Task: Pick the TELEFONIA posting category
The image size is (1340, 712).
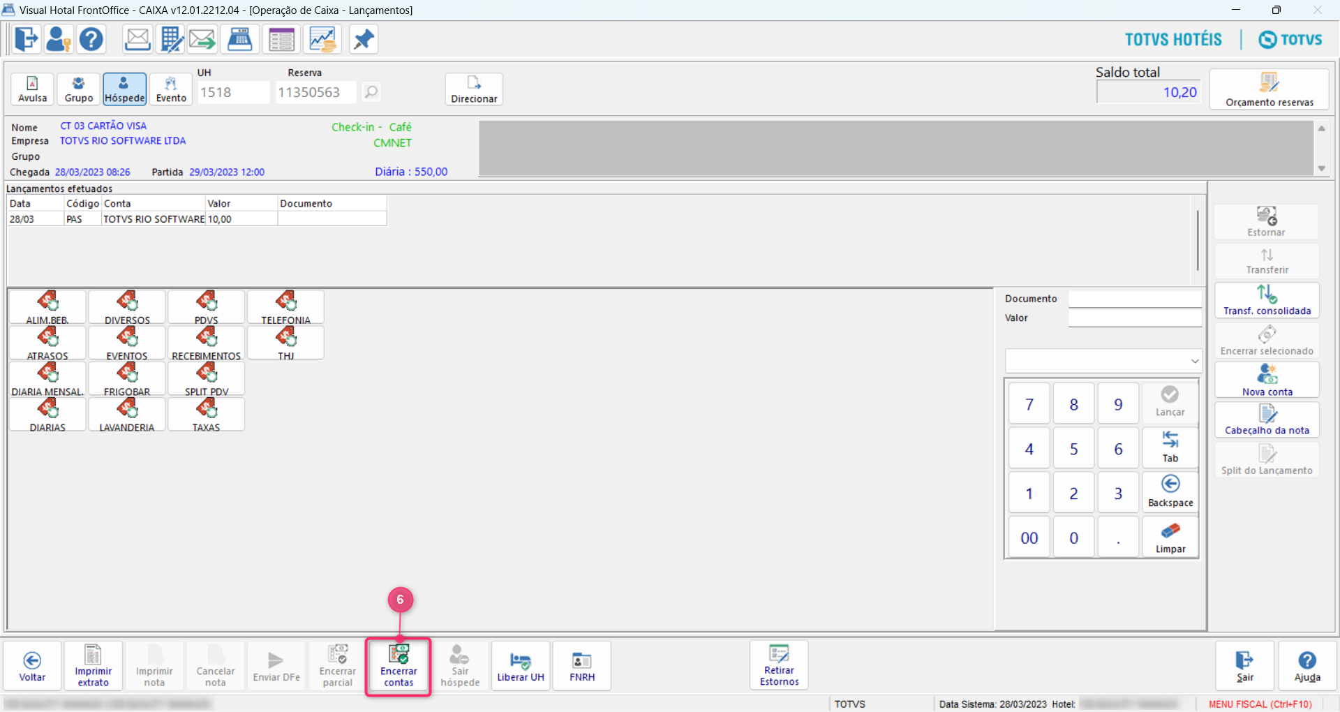Action: (286, 307)
